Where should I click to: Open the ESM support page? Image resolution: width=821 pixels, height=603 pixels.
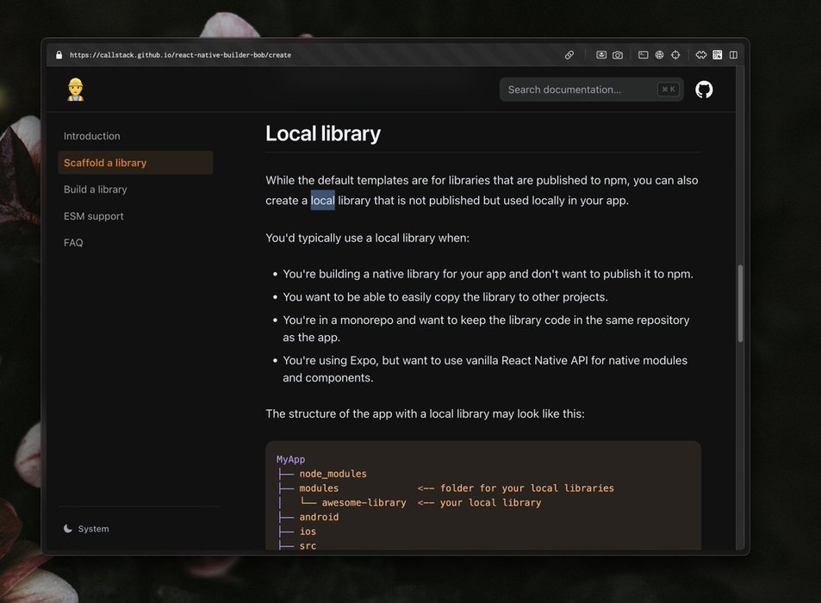click(94, 216)
